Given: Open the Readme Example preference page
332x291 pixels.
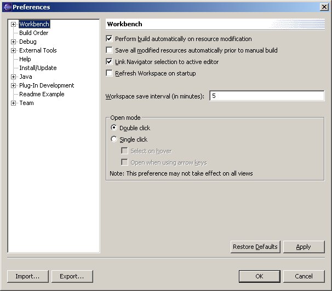Looking at the screenshot, I should click(x=42, y=94).
